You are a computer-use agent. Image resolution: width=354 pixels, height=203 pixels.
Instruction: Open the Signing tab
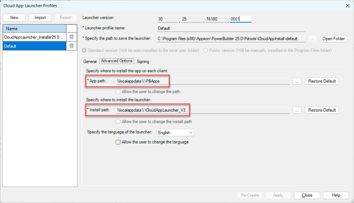(143, 61)
